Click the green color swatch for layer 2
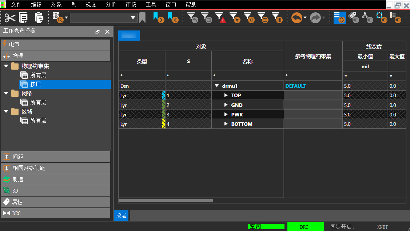Screen dimensions: 410x231 (x=164, y=105)
